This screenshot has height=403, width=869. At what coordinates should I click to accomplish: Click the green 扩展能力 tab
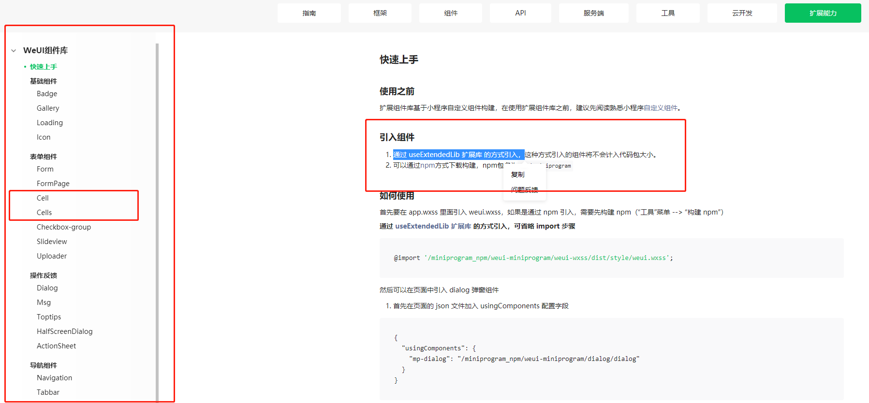pyautogui.click(x=823, y=13)
